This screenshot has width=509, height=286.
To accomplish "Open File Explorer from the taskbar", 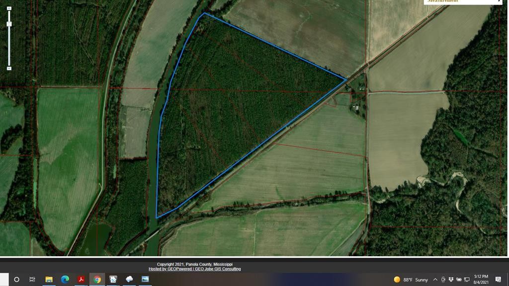I will point(48,279).
